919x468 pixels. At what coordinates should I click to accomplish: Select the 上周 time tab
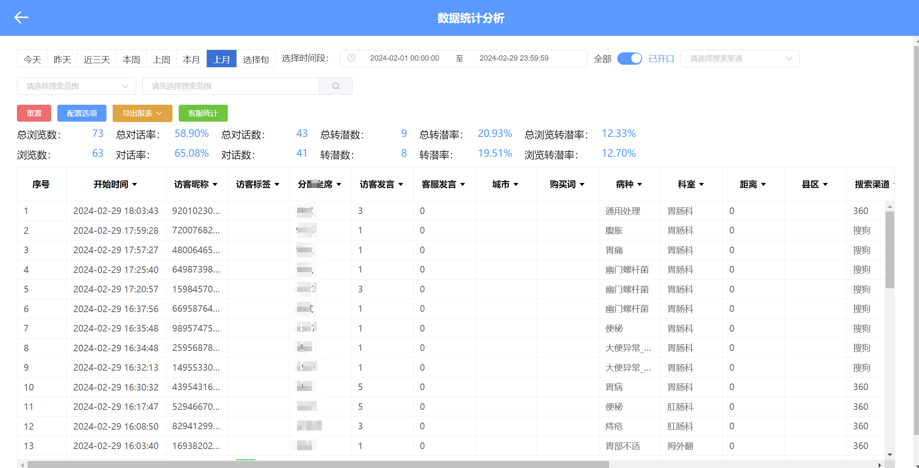pyautogui.click(x=161, y=59)
